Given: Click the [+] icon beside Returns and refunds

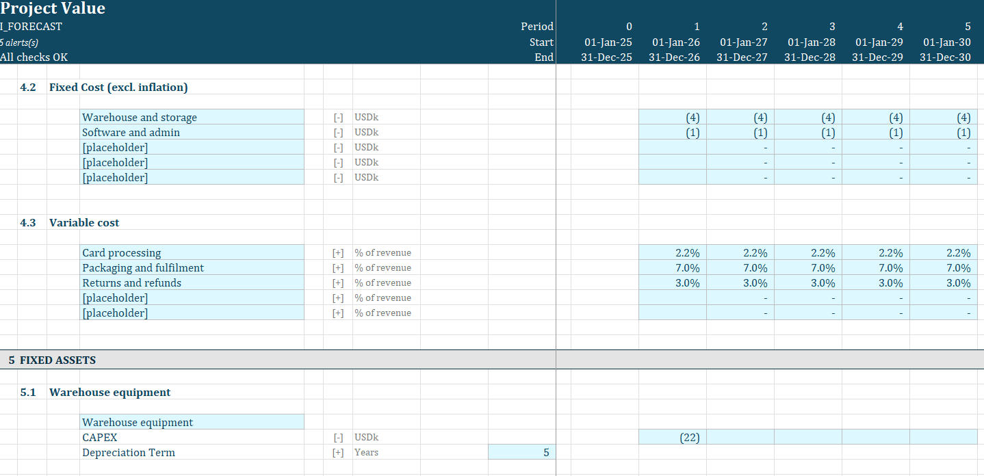Looking at the screenshot, I should (338, 282).
